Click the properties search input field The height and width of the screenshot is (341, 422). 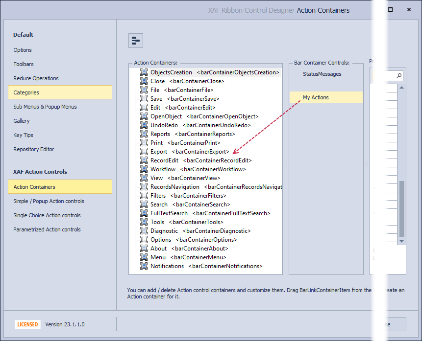point(388,76)
